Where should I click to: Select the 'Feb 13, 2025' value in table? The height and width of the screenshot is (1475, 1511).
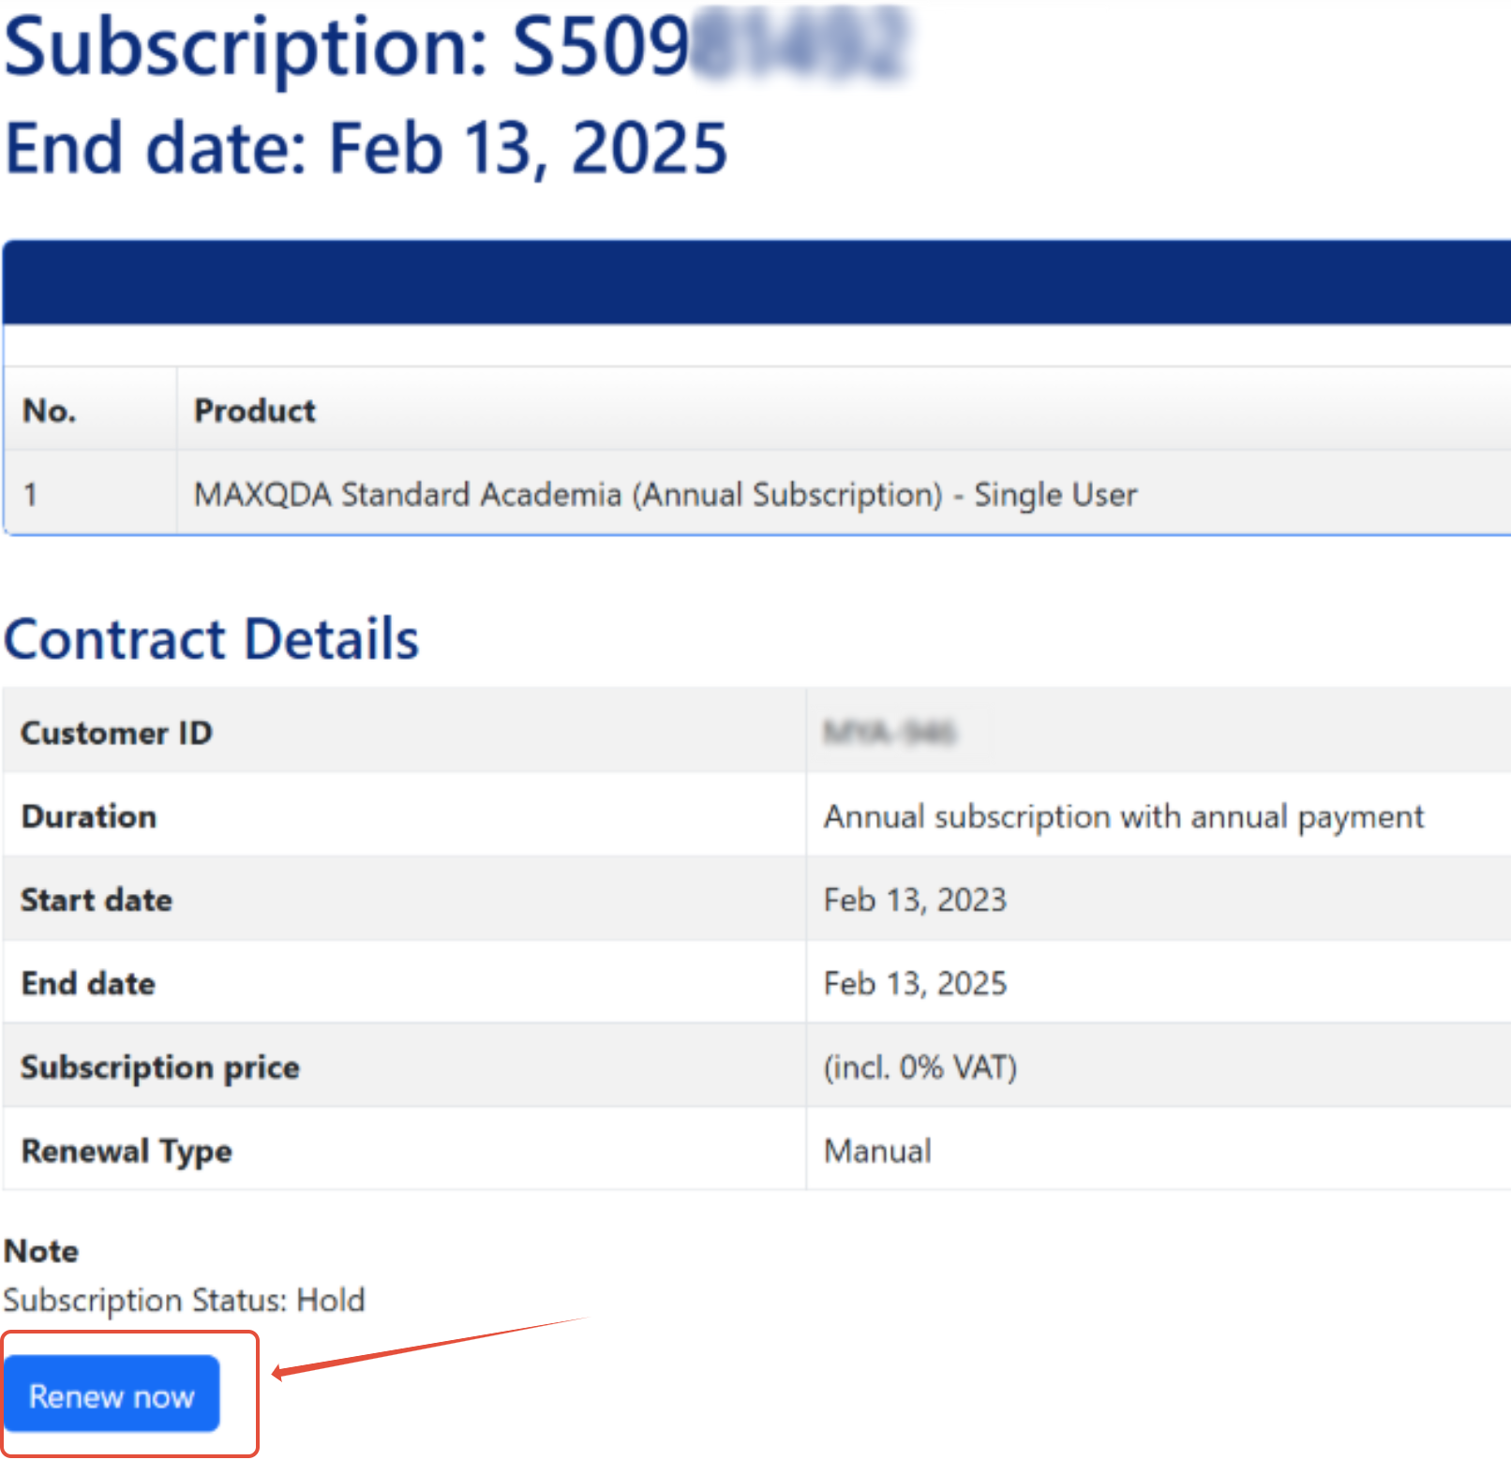(x=915, y=983)
